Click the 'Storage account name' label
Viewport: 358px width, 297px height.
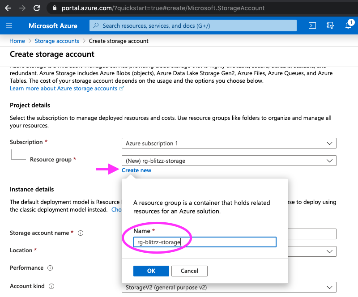[x=39, y=233]
